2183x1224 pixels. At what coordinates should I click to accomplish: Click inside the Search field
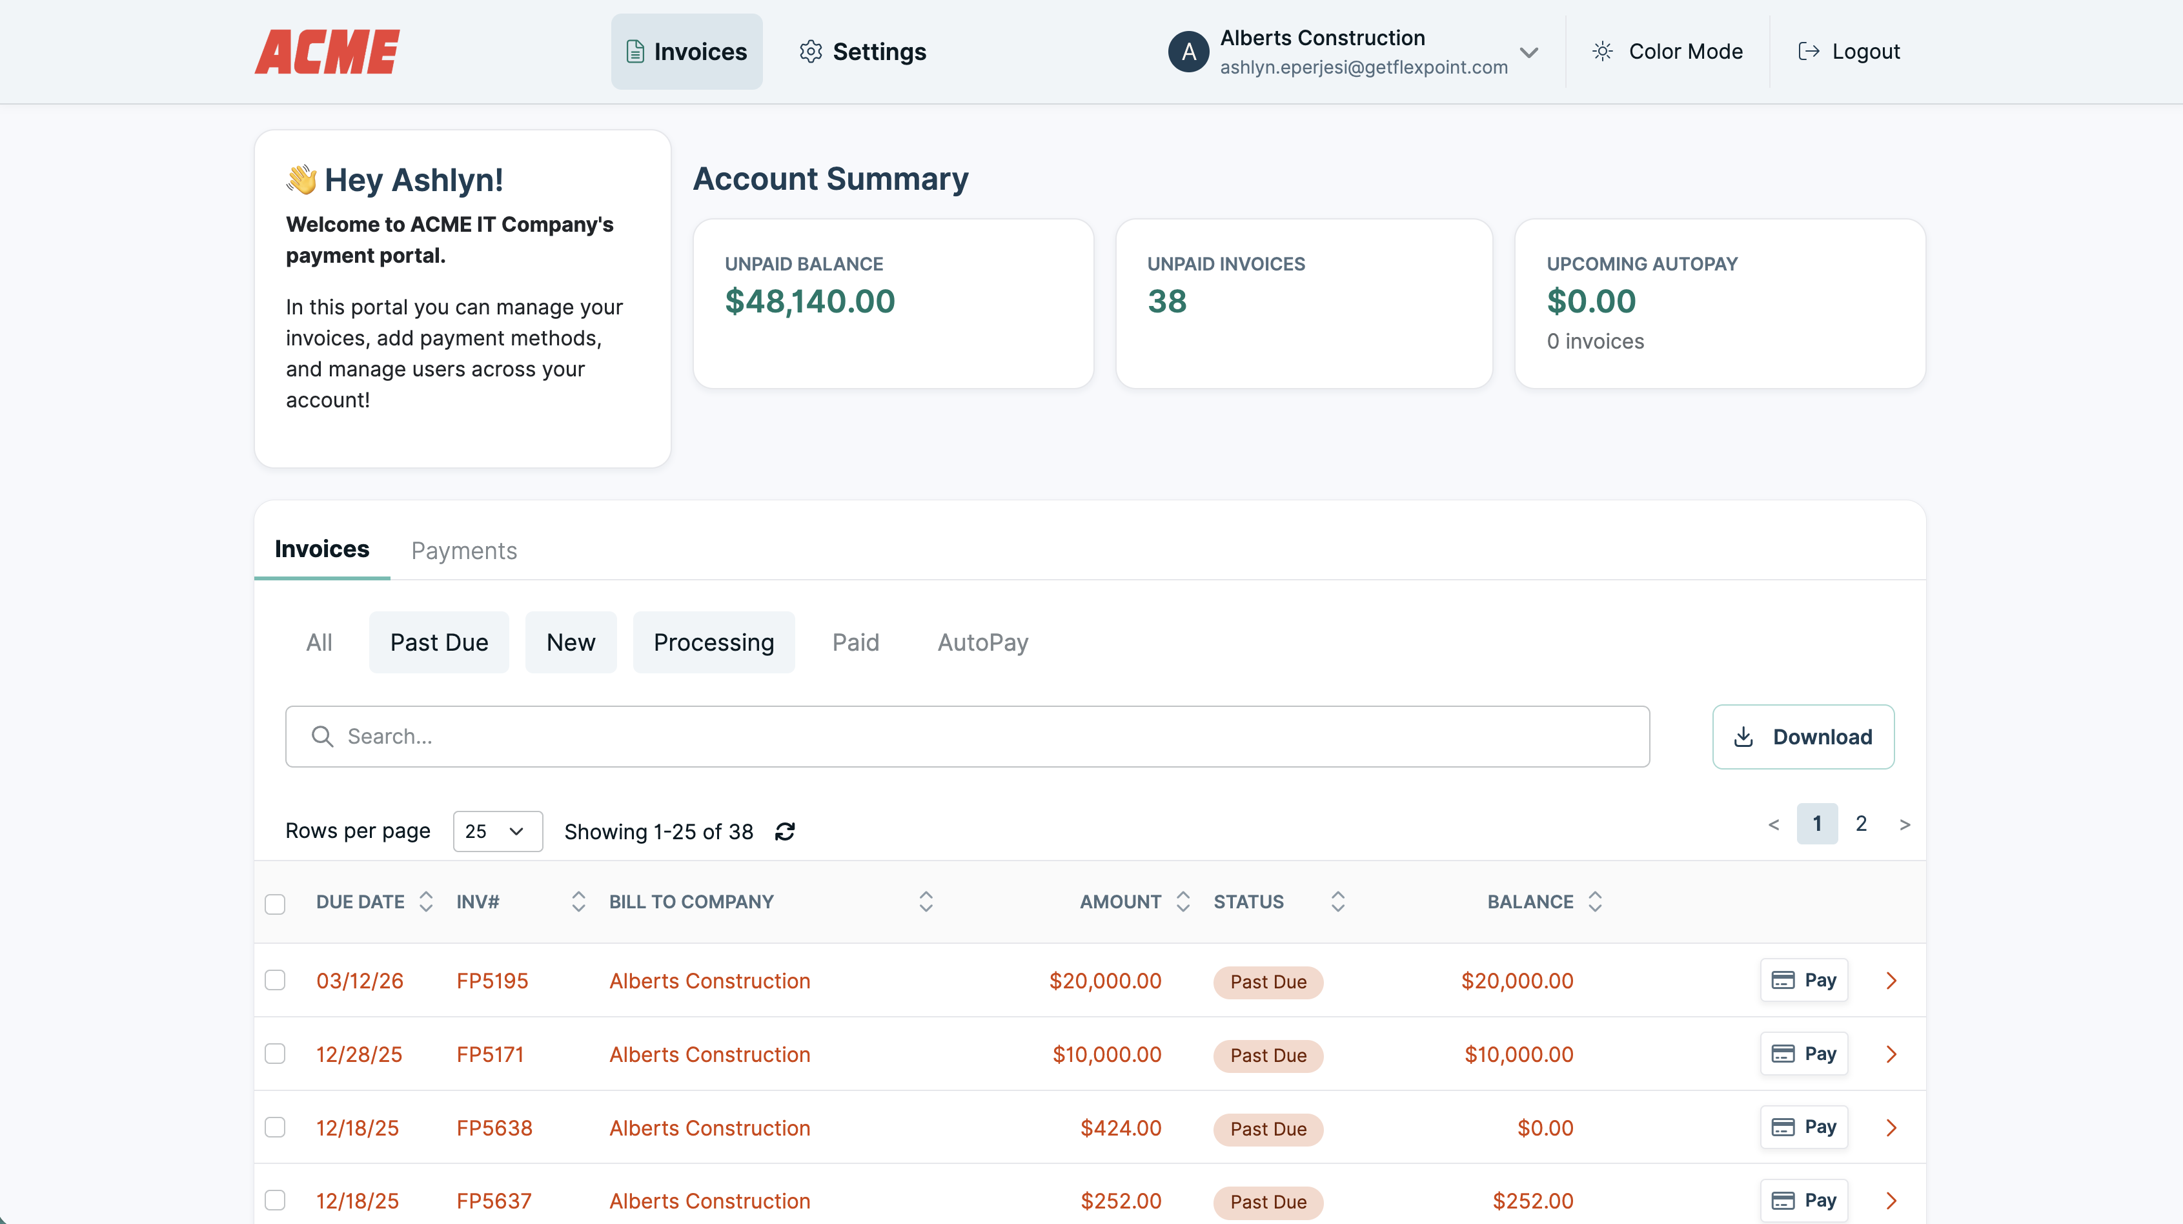point(966,737)
